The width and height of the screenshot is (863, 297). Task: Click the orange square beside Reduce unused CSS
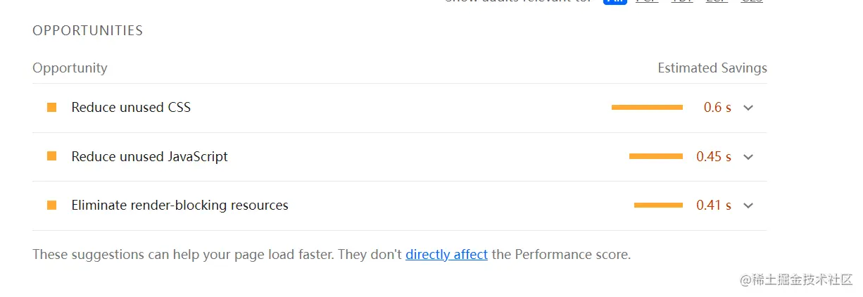(51, 108)
